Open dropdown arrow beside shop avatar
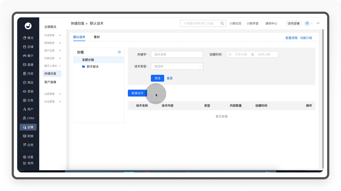The image size is (341, 191). click(312, 23)
